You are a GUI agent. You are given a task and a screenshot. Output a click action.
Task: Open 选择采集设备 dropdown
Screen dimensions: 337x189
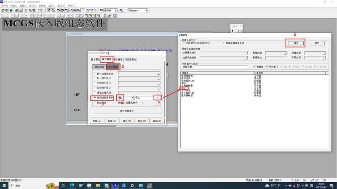pyautogui.click(x=246, y=58)
